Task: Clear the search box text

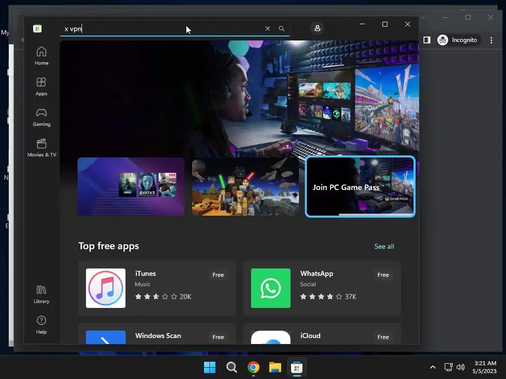Action: pos(267,28)
